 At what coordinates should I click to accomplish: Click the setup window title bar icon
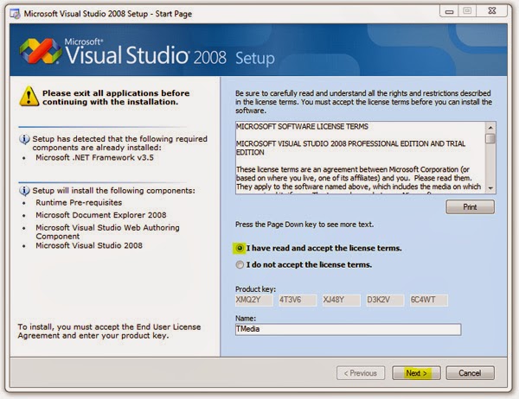pos(16,14)
